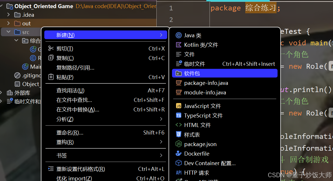Click the Kotlin K icon

click(x=179, y=45)
